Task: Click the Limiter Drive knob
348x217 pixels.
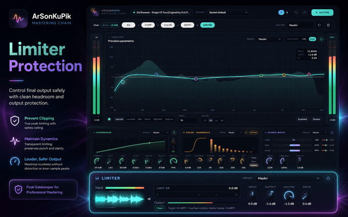Action: 306,195
